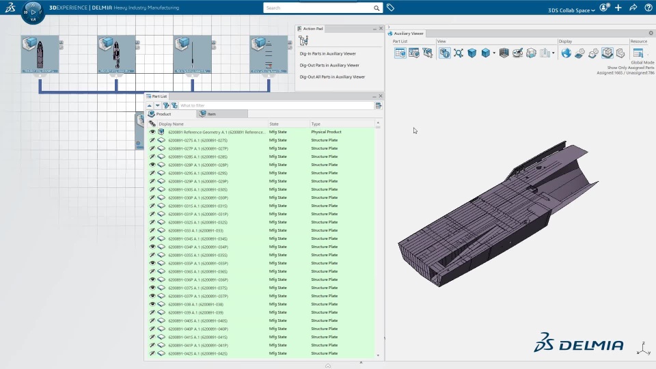Sort by the Display Name column header
The image size is (656, 369).
pos(213,124)
